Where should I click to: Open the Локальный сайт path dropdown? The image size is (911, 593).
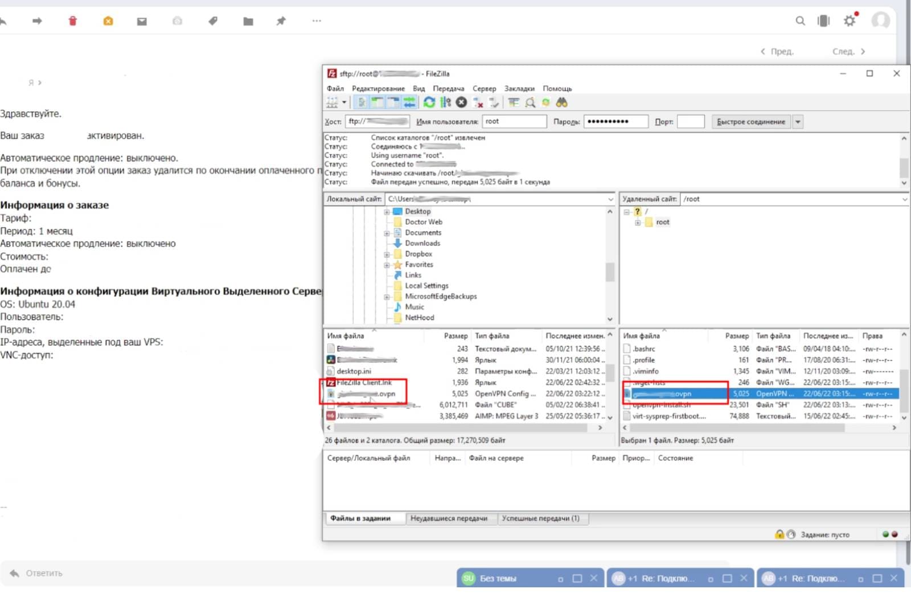point(610,199)
